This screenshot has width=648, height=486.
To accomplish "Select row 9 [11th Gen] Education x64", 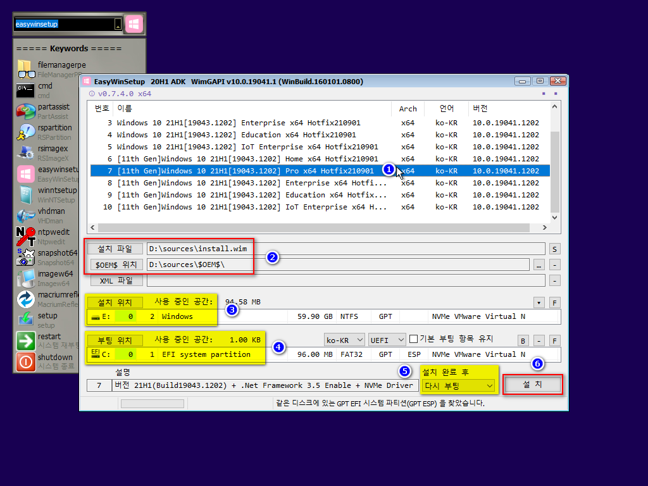I will pyautogui.click(x=320, y=195).
